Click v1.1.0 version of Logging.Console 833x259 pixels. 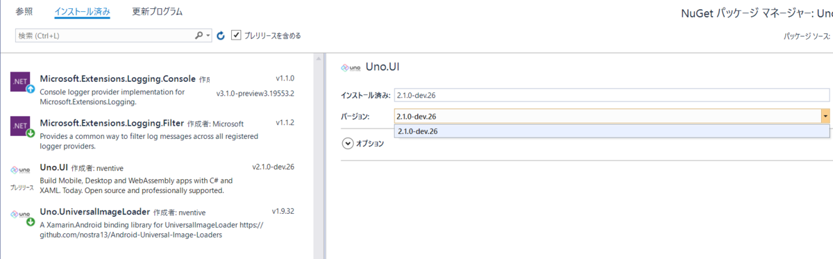coord(285,78)
